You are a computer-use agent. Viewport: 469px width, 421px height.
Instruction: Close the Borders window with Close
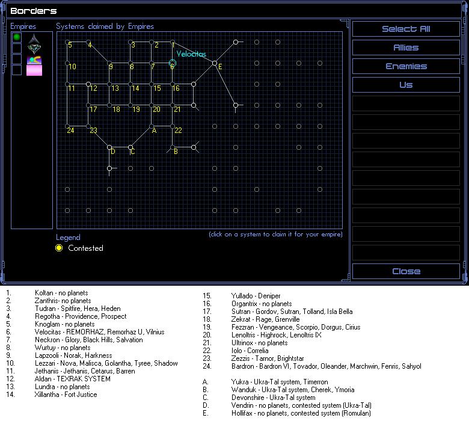pyautogui.click(x=405, y=271)
